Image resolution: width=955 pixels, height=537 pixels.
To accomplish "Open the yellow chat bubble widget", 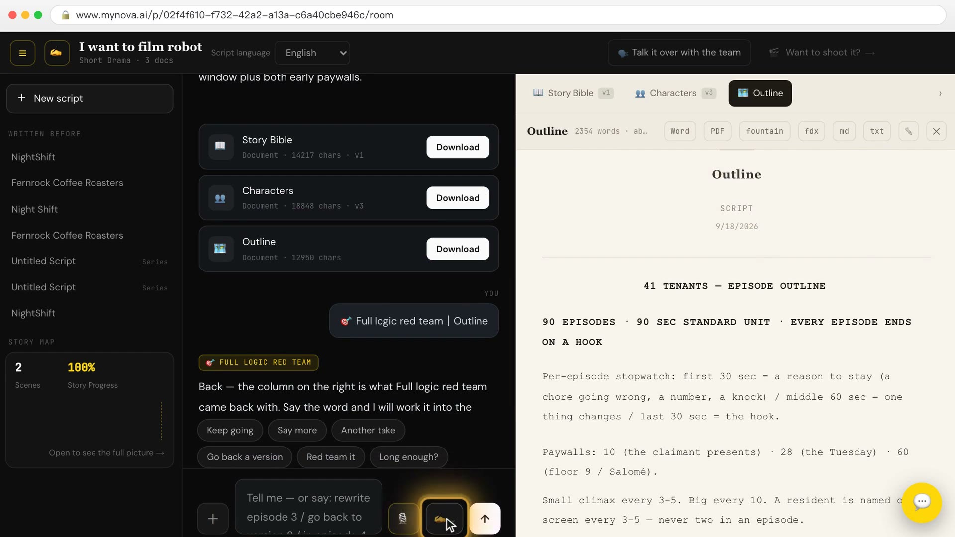I will pyautogui.click(x=922, y=502).
